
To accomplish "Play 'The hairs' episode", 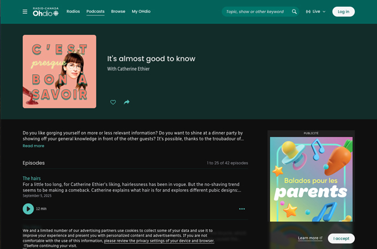I will (x=28, y=209).
